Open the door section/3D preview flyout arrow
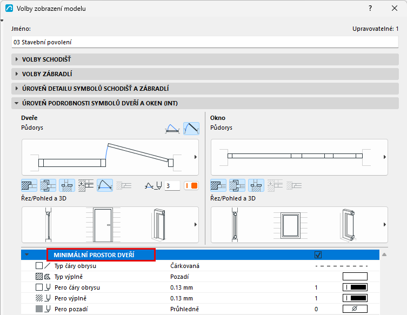 click(196, 224)
